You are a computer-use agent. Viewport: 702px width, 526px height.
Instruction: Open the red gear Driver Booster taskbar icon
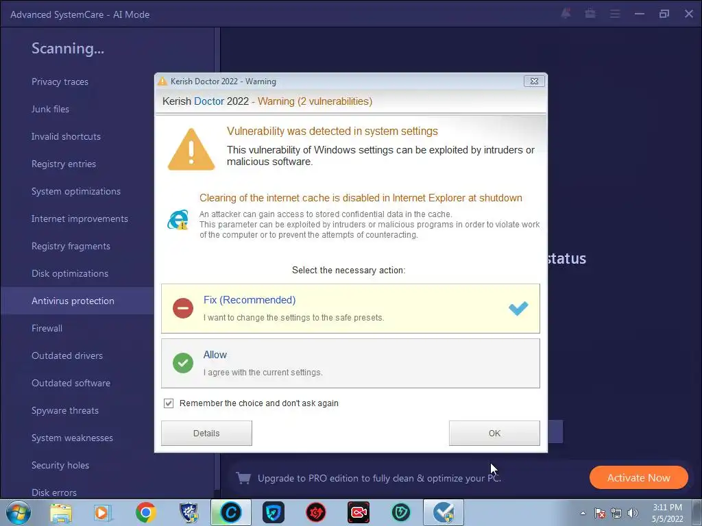(315, 512)
